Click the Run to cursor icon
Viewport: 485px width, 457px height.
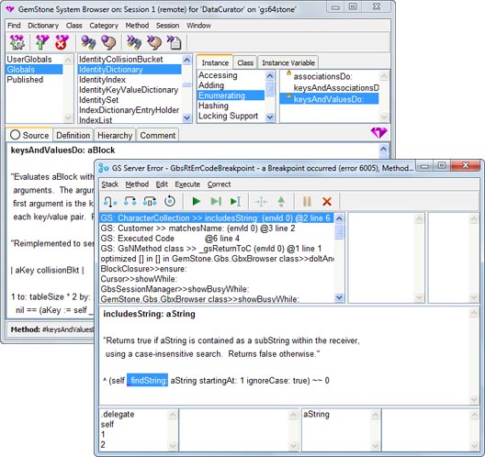click(x=236, y=202)
